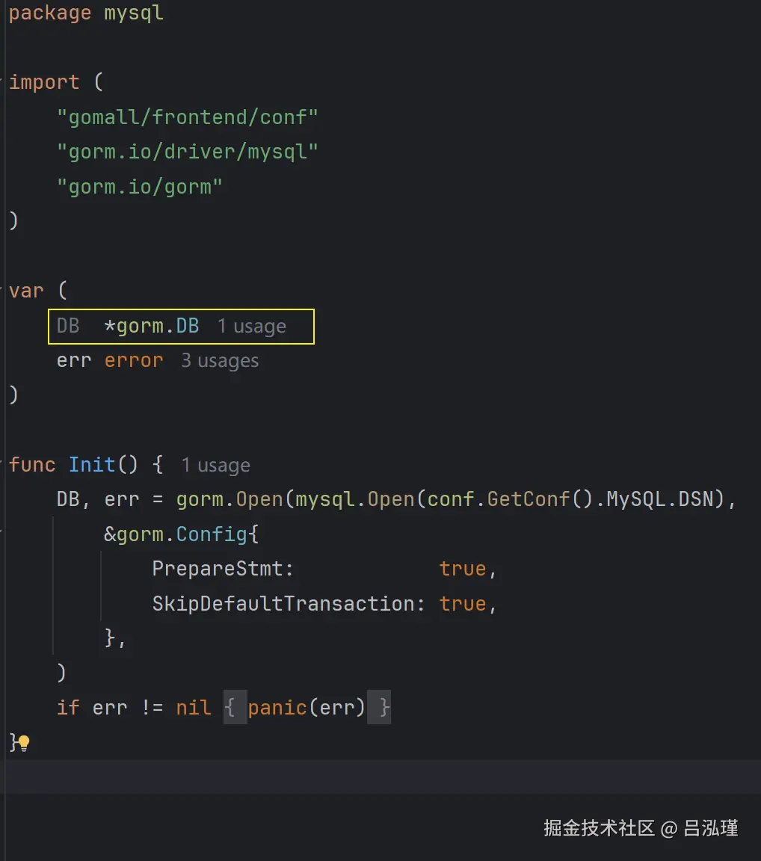Click the Config type in &gorm.Config
The height and width of the screenshot is (861, 761).
click(x=212, y=534)
